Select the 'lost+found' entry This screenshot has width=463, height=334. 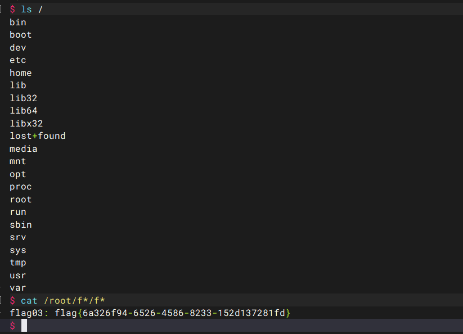(x=38, y=136)
